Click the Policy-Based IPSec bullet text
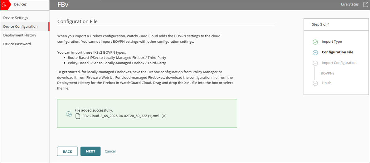Screen dimensions: 370x163 pyautogui.click(x=117, y=63)
